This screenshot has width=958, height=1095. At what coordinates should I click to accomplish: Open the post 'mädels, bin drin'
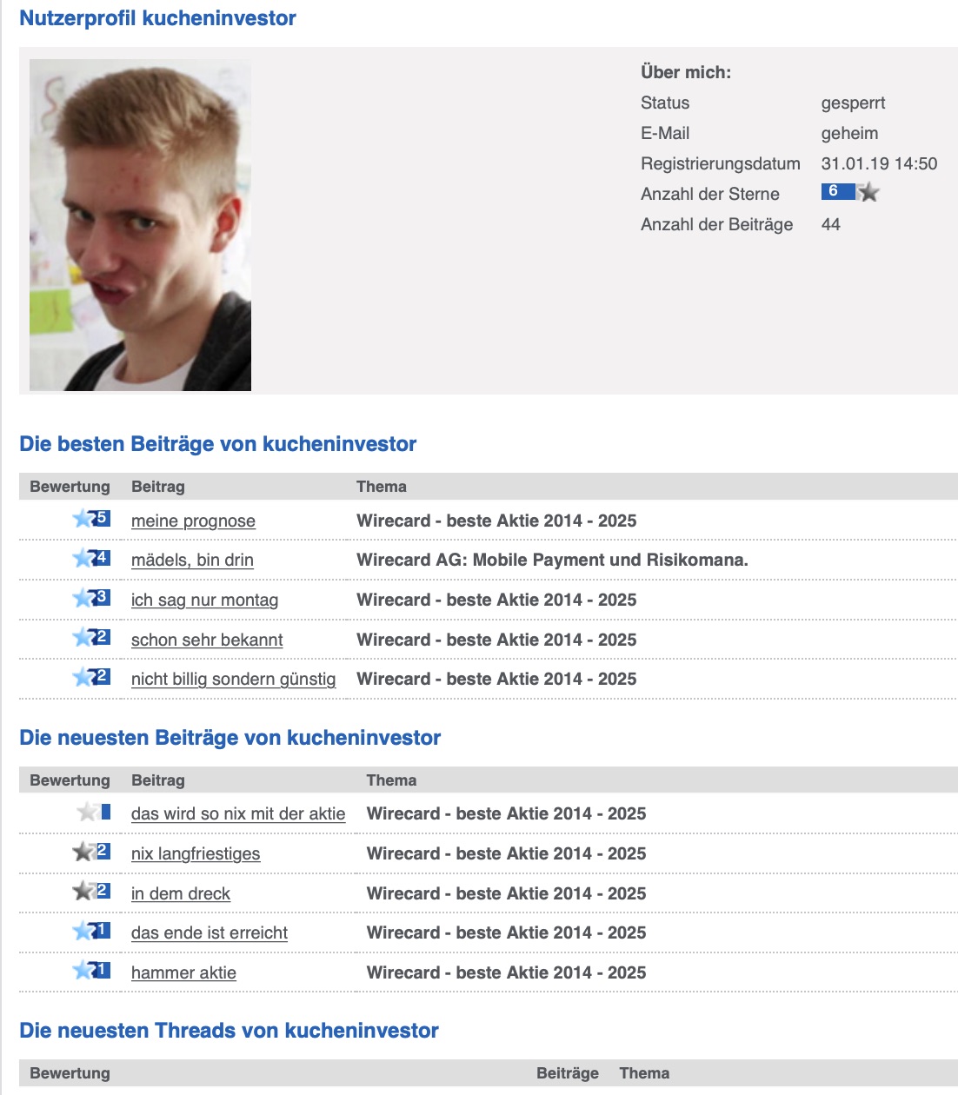coord(192,560)
